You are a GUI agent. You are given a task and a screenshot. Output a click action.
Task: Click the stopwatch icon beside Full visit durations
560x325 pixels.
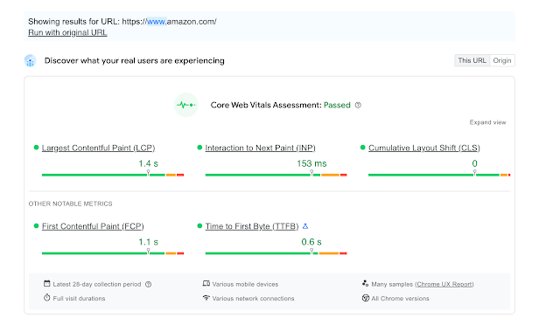(46, 298)
